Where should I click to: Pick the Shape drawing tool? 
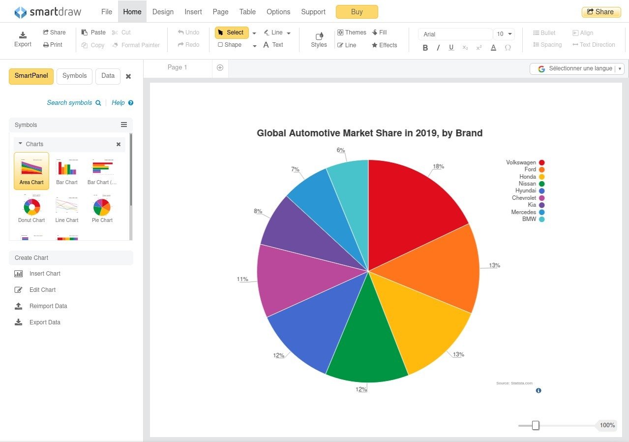pyautogui.click(x=230, y=45)
